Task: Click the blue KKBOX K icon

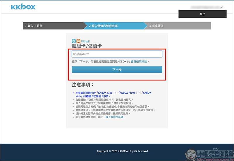Action: [74, 41]
